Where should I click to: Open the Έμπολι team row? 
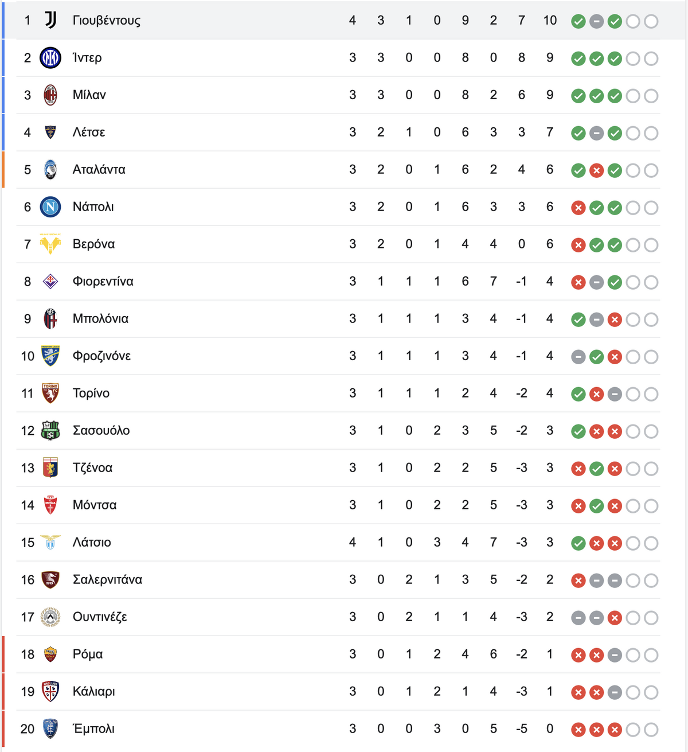click(331, 729)
